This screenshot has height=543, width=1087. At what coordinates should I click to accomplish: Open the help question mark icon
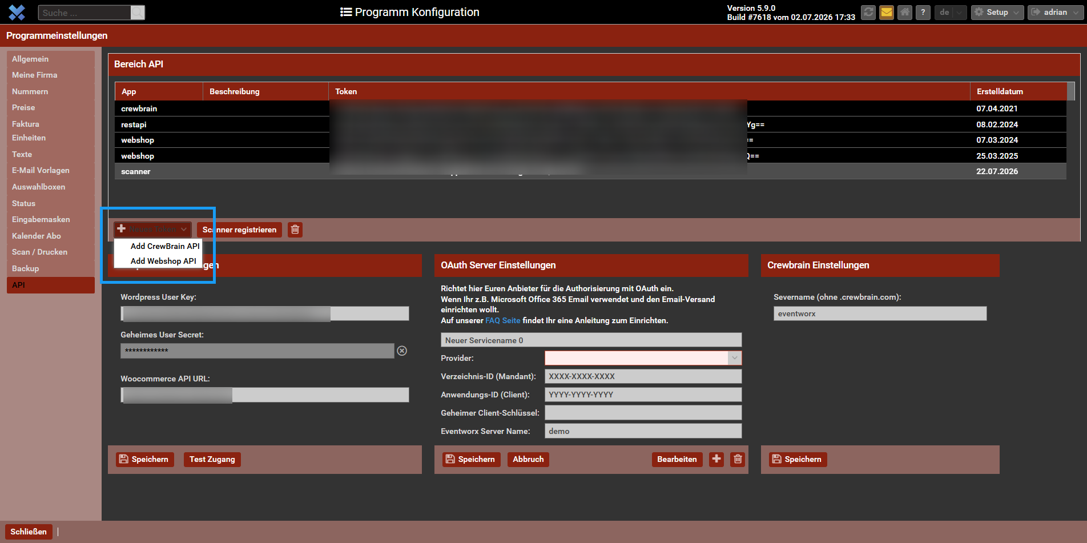tap(923, 12)
